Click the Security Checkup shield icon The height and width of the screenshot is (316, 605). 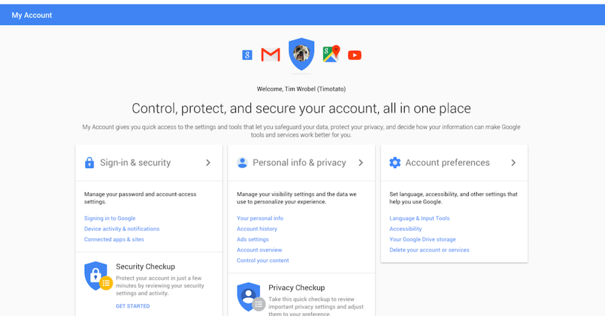96,275
